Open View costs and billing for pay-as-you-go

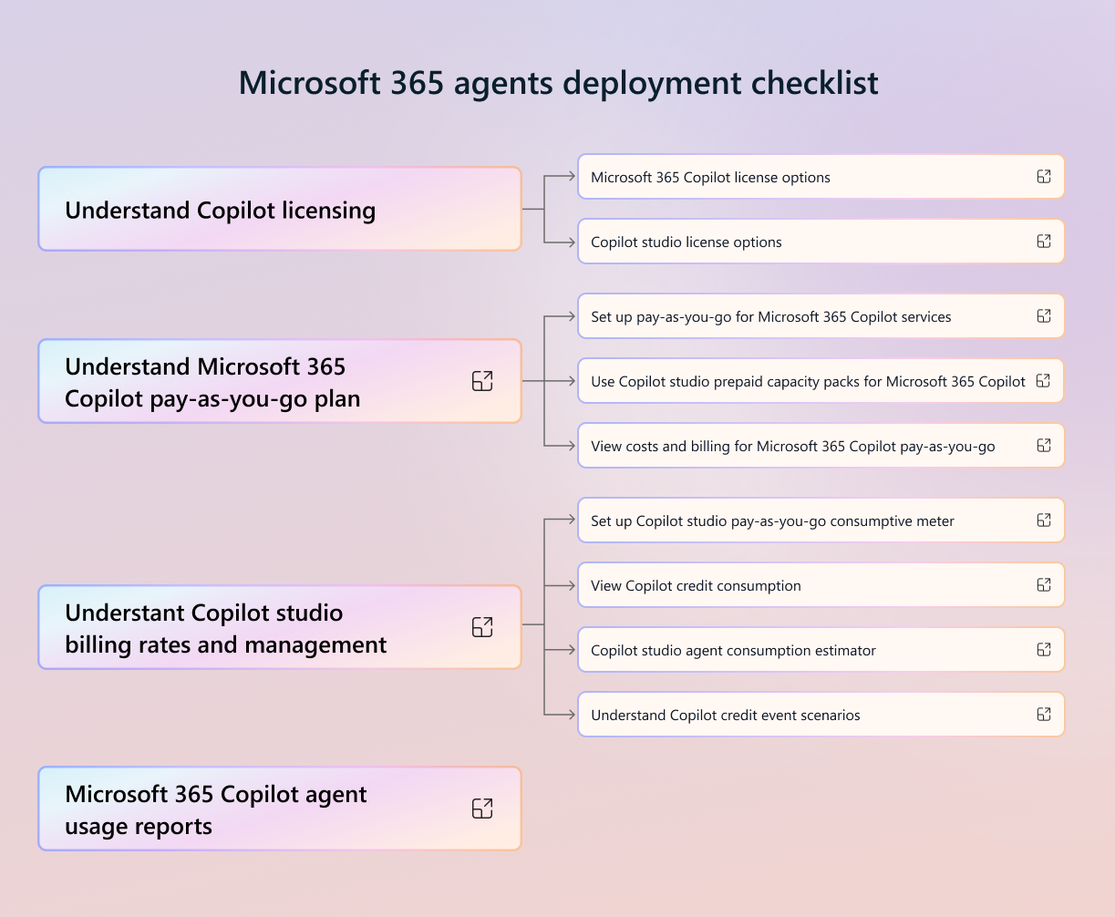(821, 446)
